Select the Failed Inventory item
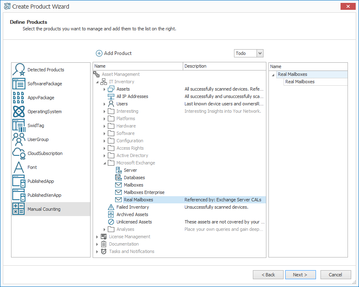 (132, 207)
